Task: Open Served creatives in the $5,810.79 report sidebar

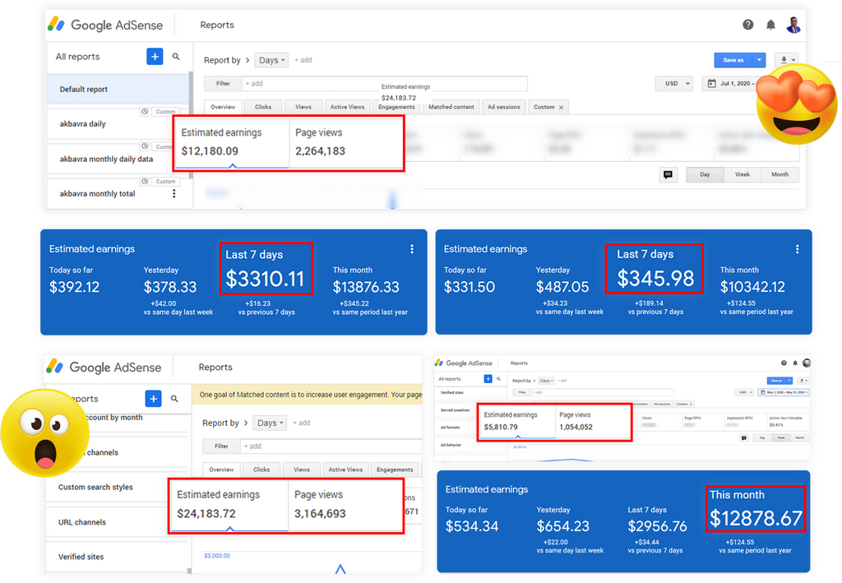Action: [456, 410]
